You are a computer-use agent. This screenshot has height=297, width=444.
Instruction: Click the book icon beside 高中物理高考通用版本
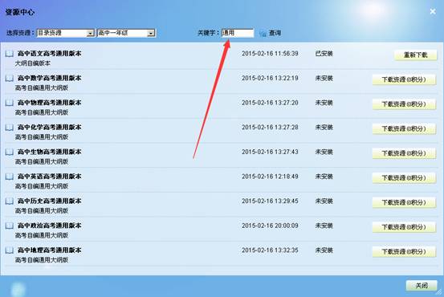(9, 103)
